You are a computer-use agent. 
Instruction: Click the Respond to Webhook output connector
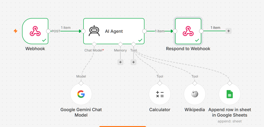201,31
